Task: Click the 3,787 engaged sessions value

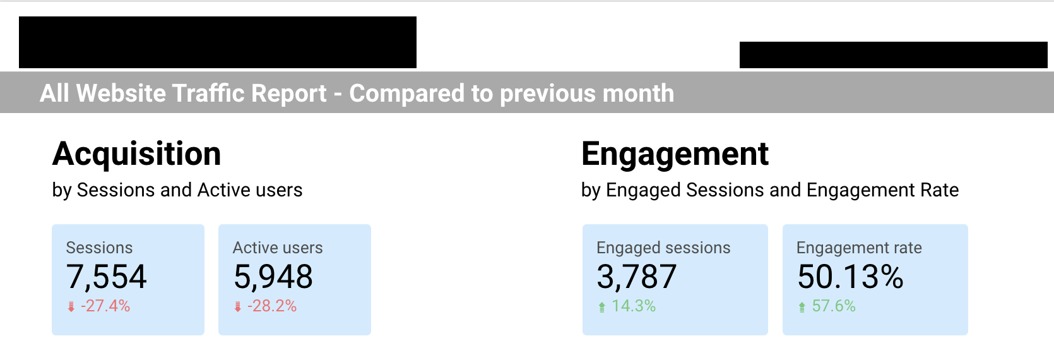Action: 636,277
